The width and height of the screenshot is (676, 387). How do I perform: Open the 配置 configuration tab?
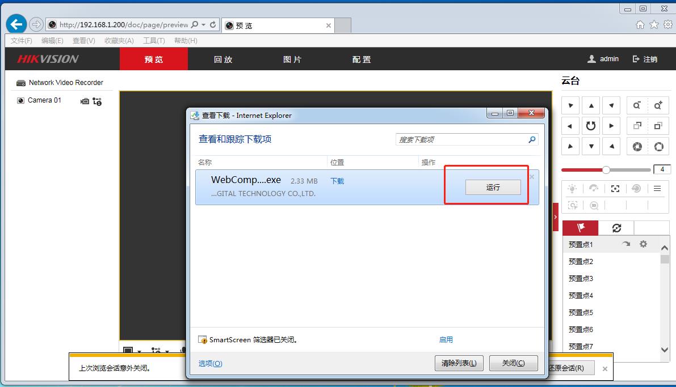click(361, 59)
